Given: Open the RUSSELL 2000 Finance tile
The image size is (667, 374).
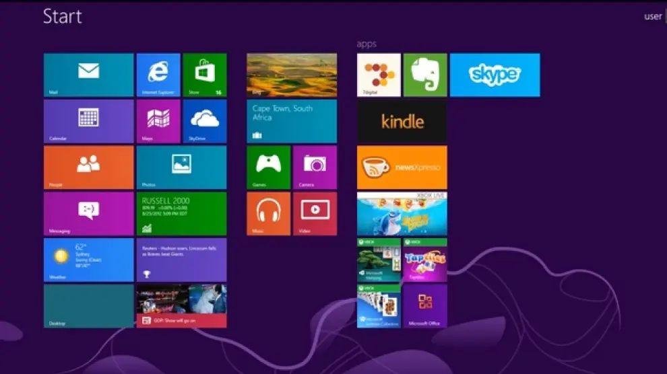Looking at the screenshot, I should click(x=181, y=213).
